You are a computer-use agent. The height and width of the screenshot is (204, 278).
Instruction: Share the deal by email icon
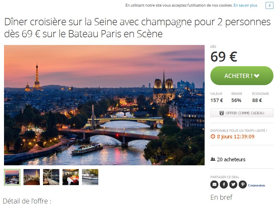pos(214,185)
